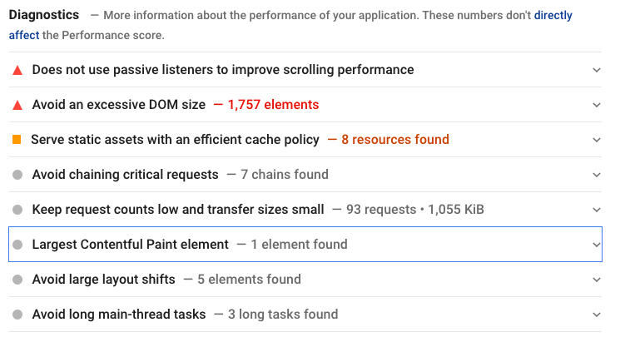The image size is (620, 337).
Task: Click gray circle beside request counts audit
Action: (17, 210)
